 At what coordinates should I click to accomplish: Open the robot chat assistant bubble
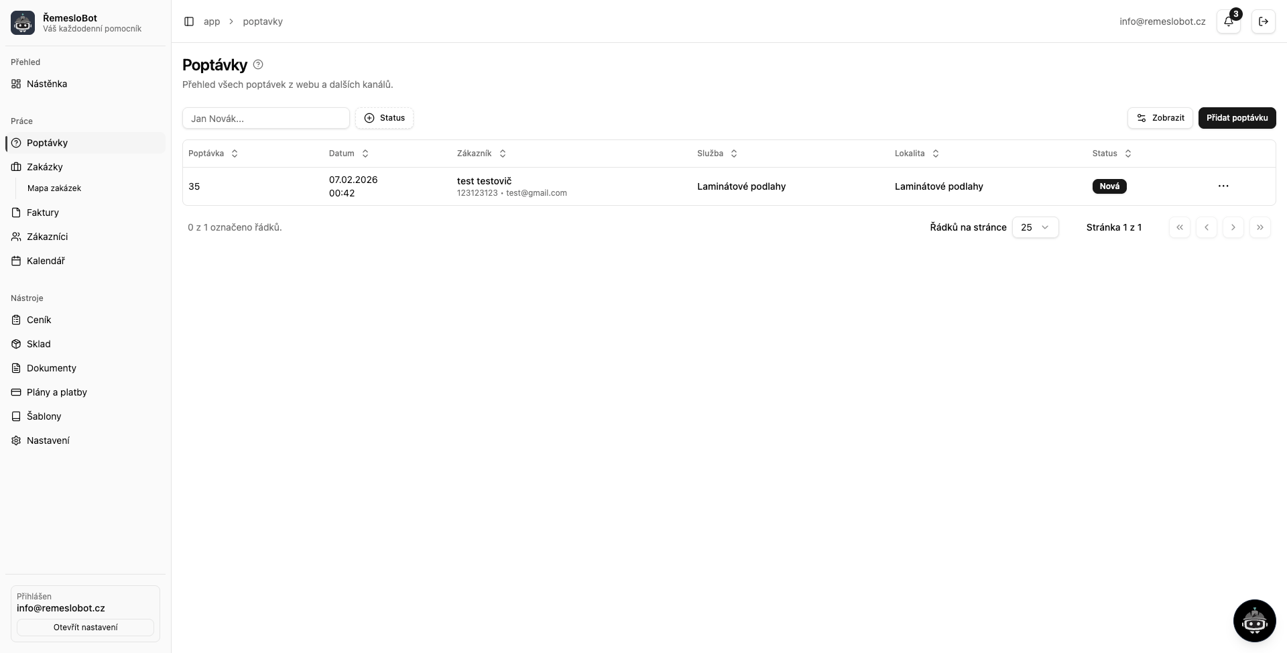[x=1254, y=621]
